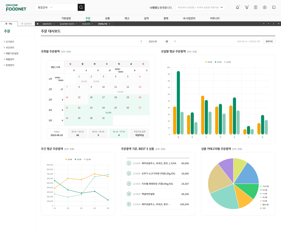This screenshot has width=281, height=238.
Task: Open the user profile icon
Action: (265, 7)
